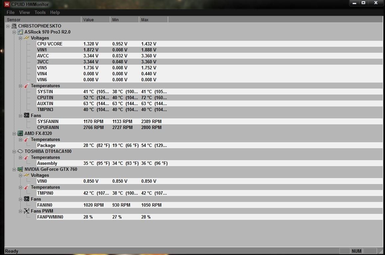Viewport: 385px width, 255px height.
Task: Open the Tools menu
Action: click(x=40, y=12)
